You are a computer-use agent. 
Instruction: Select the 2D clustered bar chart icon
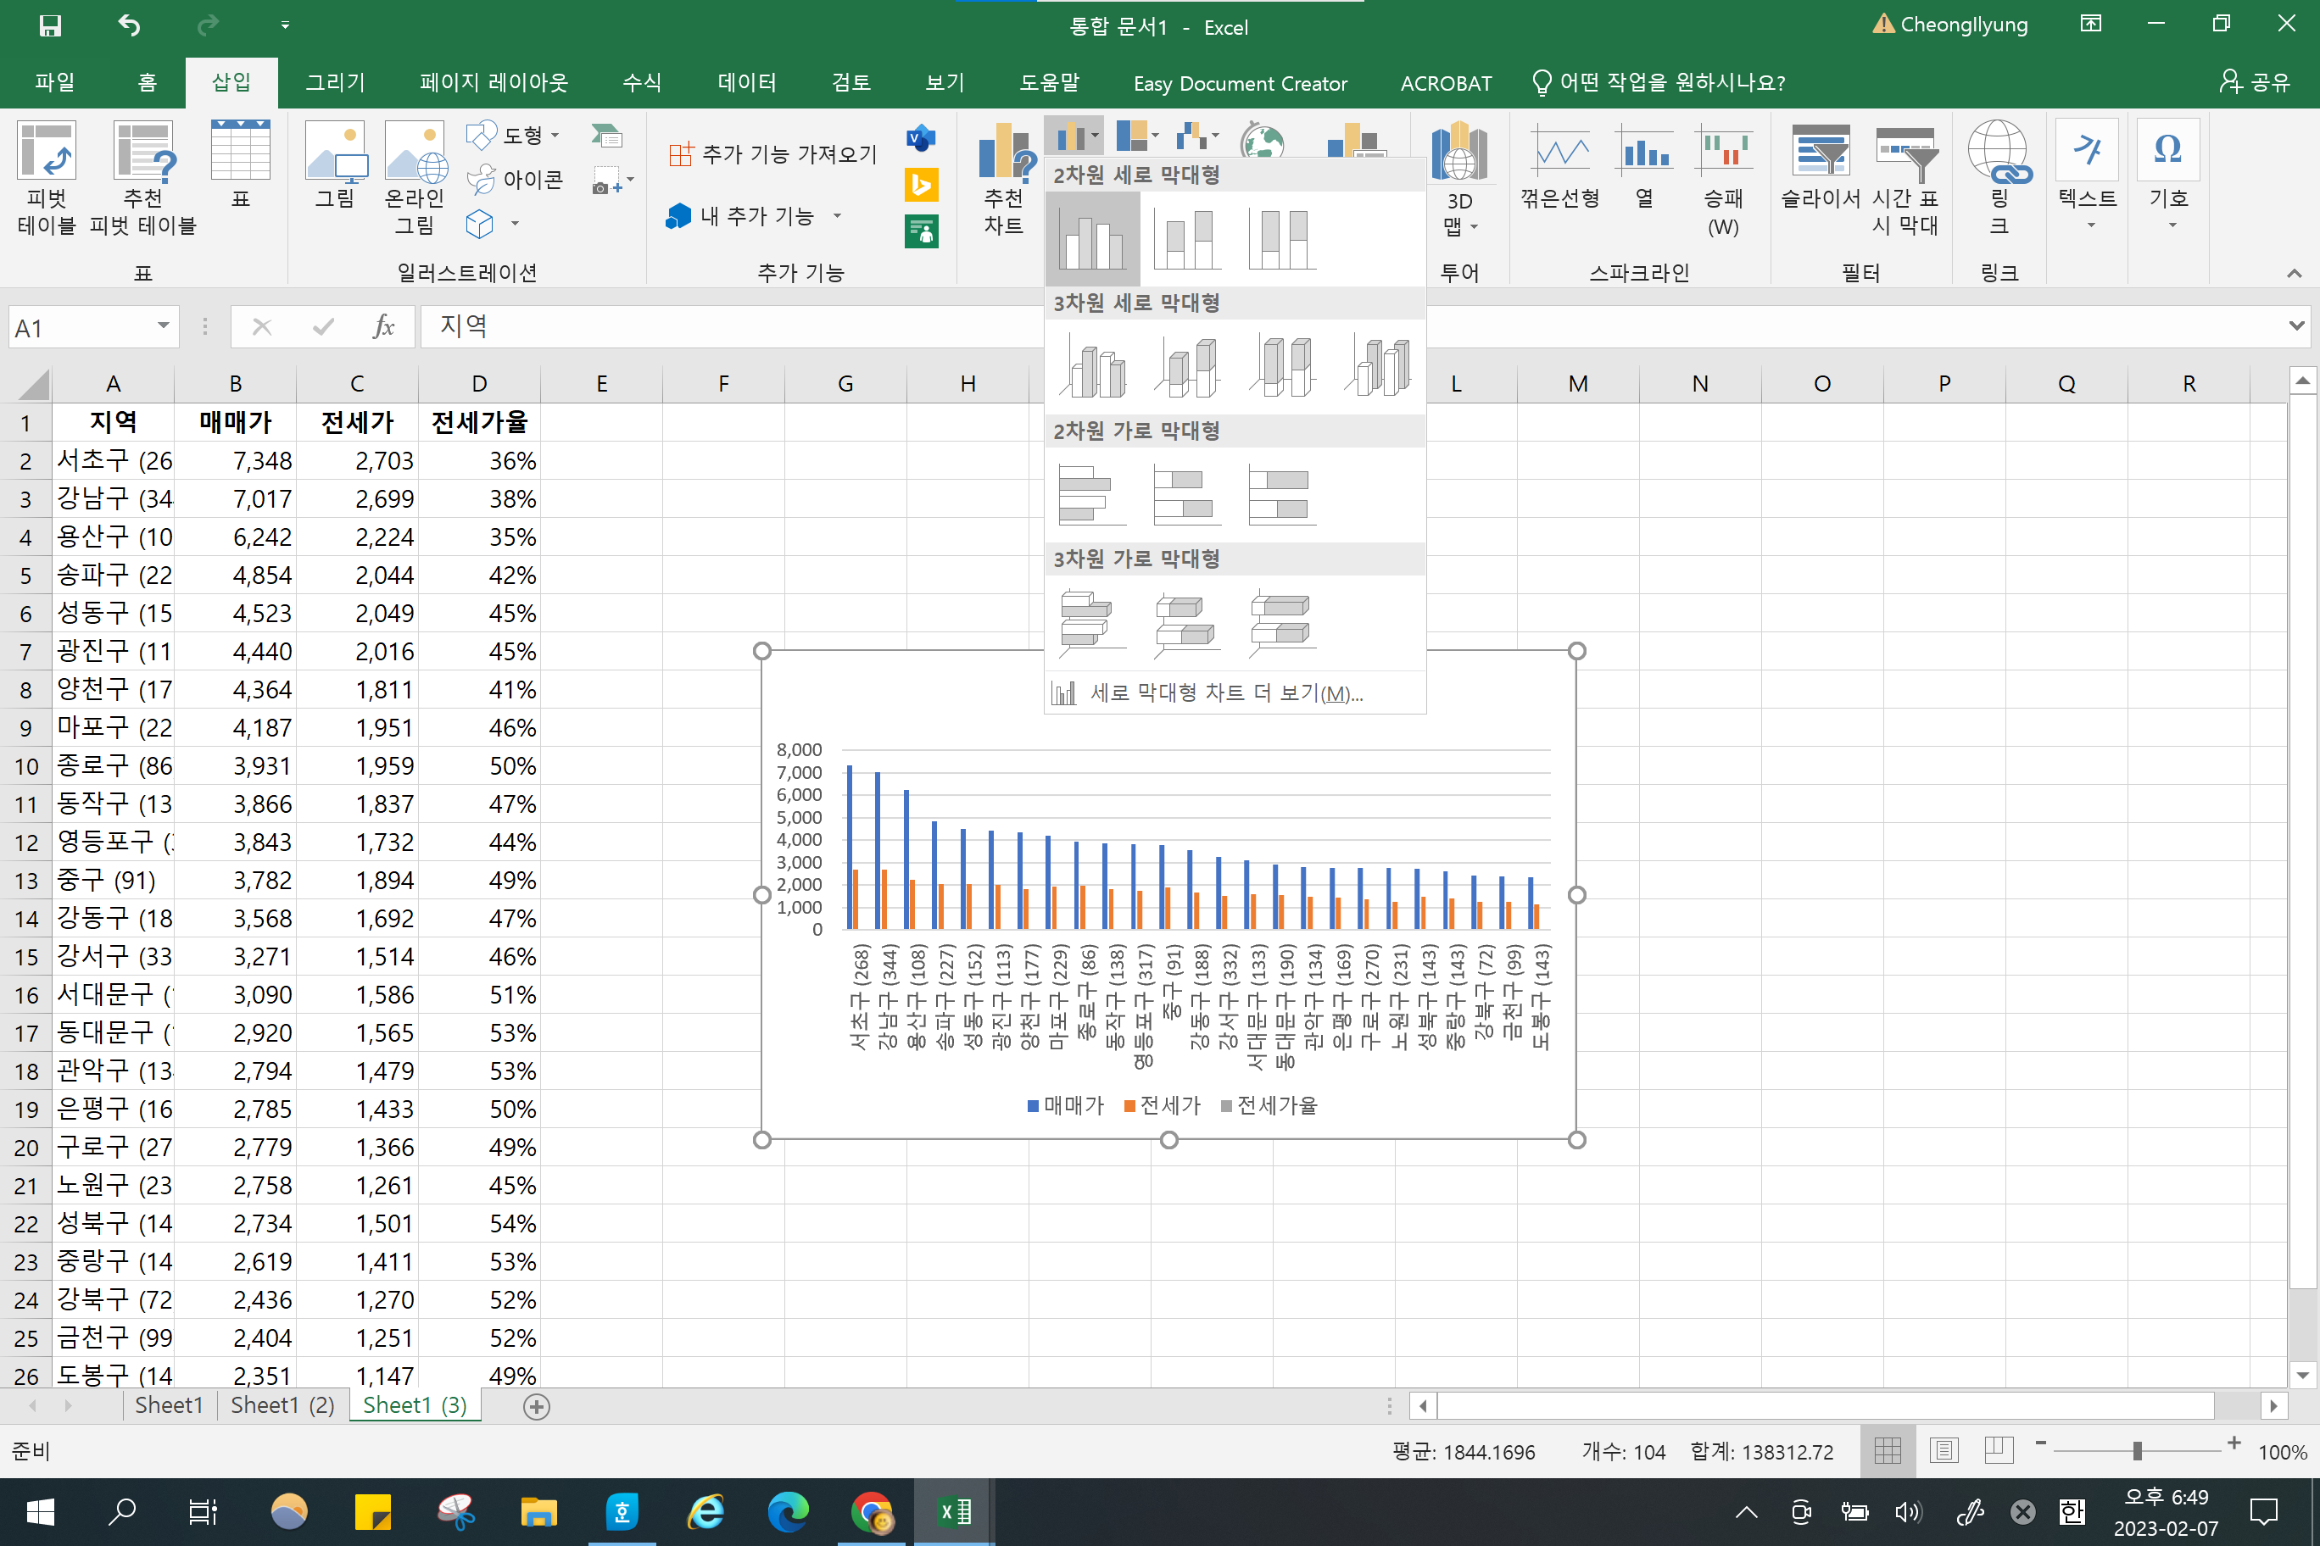tap(1091, 495)
